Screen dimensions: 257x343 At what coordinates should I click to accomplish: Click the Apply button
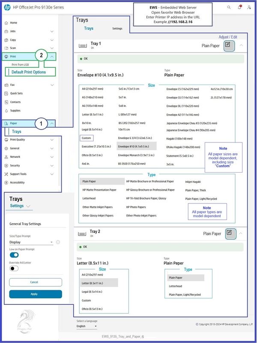pyautogui.click(x=36, y=294)
